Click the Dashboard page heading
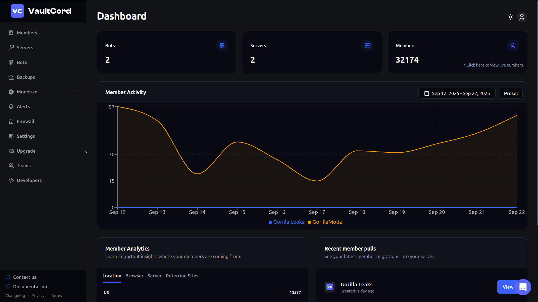Viewport: 538px width, 302px height. 122,16
